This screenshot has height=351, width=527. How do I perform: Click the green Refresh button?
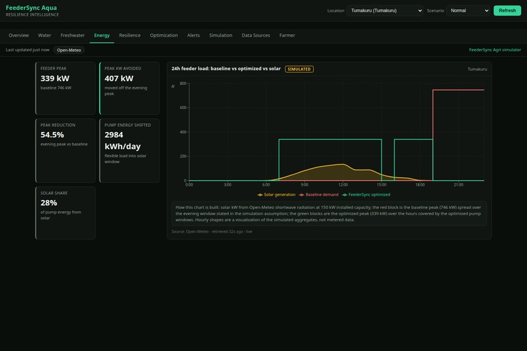pos(507,10)
